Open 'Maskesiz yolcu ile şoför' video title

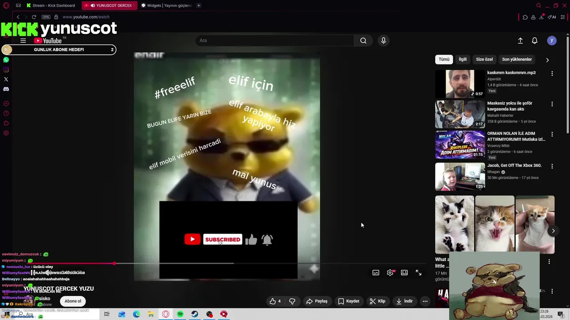(509, 106)
